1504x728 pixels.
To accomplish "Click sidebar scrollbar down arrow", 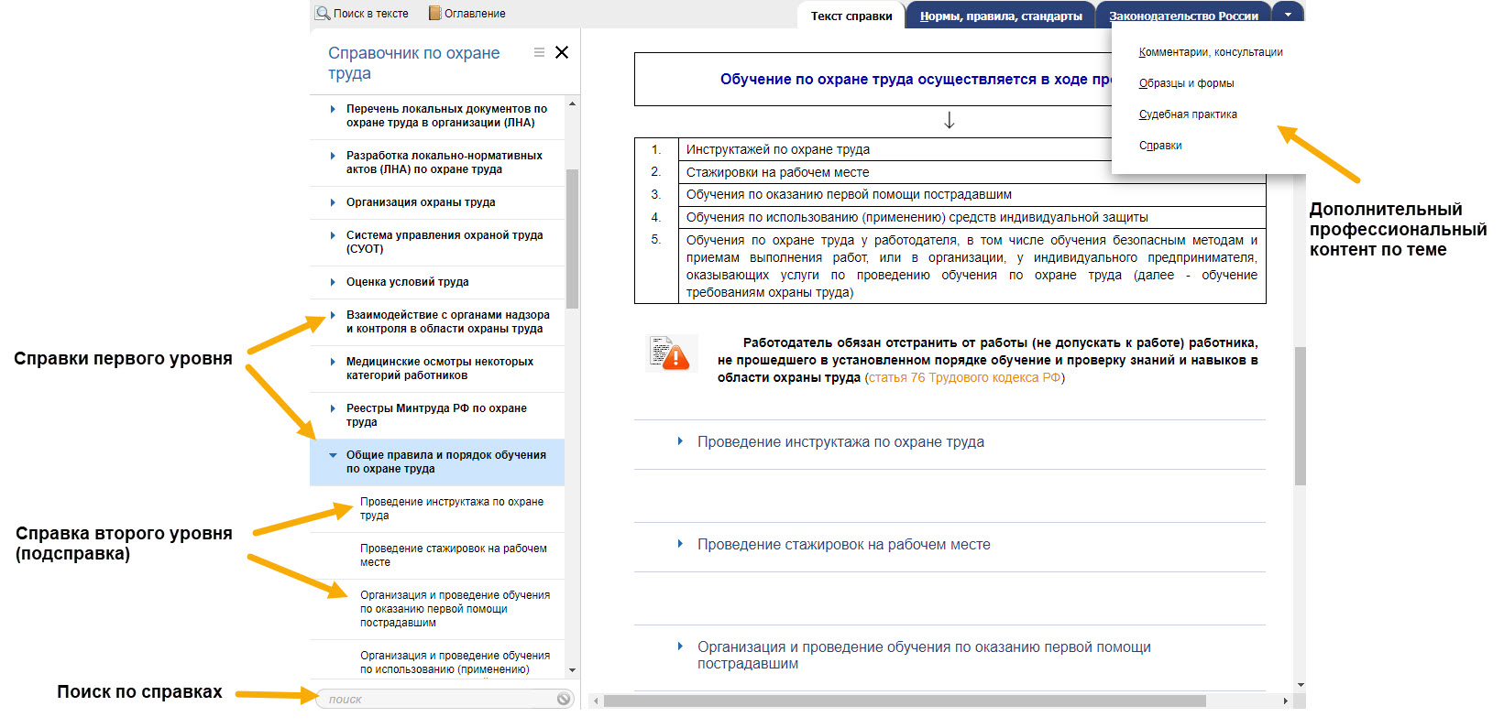I will (x=572, y=670).
